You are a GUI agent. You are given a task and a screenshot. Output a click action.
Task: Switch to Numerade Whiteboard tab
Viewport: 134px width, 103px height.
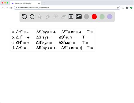click(x=25, y=3)
